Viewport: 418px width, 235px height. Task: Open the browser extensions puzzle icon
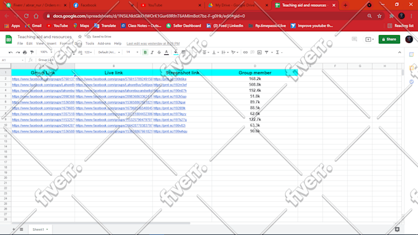tap(392, 16)
